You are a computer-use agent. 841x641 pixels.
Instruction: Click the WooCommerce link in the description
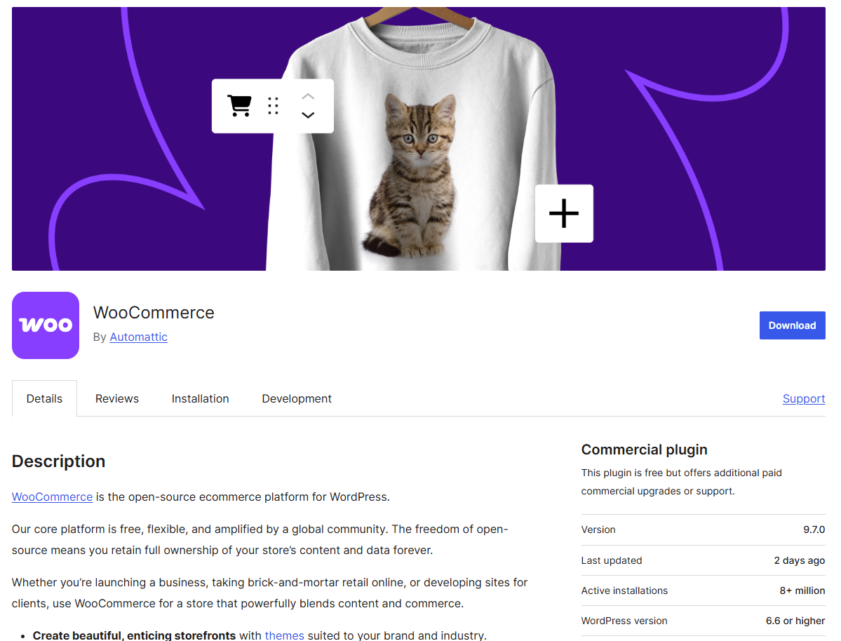pyautogui.click(x=52, y=497)
